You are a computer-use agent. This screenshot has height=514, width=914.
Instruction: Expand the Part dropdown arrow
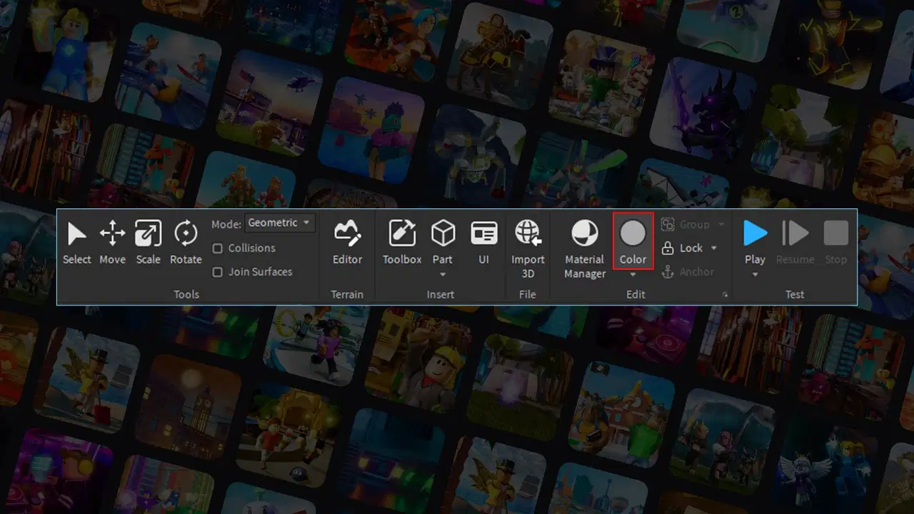click(x=443, y=274)
